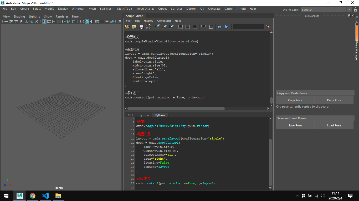
Task: Click the Shadows icon in viewport toolbar
Action: [112, 21]
